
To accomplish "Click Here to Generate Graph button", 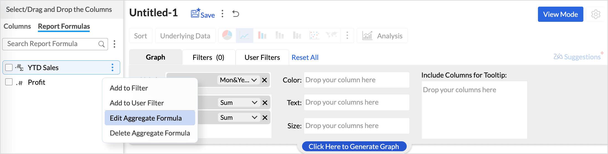I will coord(354,147).
